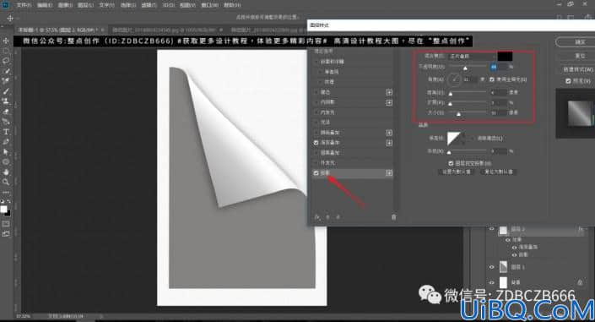Viewport: 595px width, 322px height.
Task: Toggle the Preview checkbox
Action: 568,81
